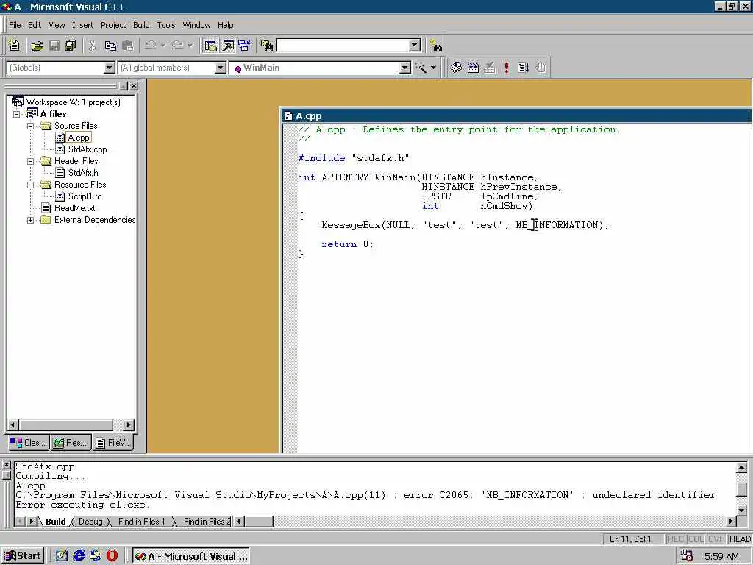Launch Opera from the quick launch bar
The width and height of the screenshot is (753, 565).
point(112,556)
